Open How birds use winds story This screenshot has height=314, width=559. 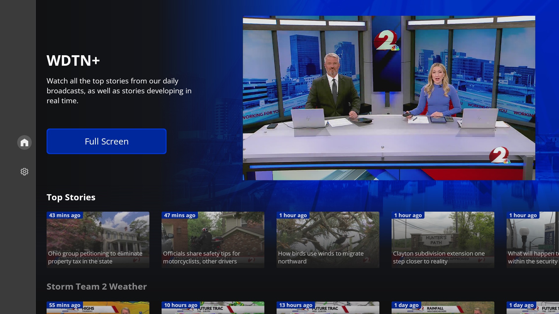point(328,240)
